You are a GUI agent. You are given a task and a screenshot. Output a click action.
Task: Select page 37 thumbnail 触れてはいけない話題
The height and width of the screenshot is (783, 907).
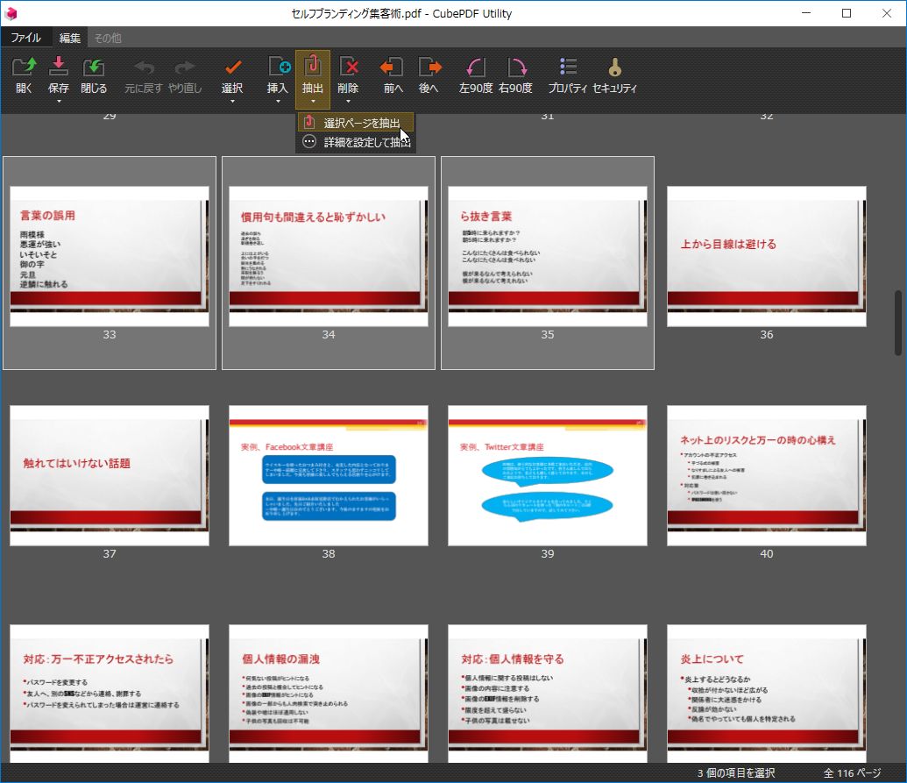point(110,475)
